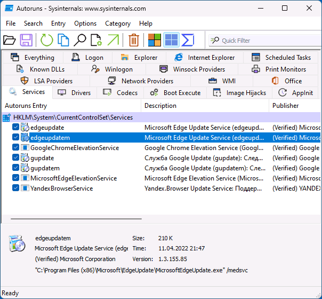
Task: Sort by the Autoruns Entry column header
Action: (x=71, y=106)
